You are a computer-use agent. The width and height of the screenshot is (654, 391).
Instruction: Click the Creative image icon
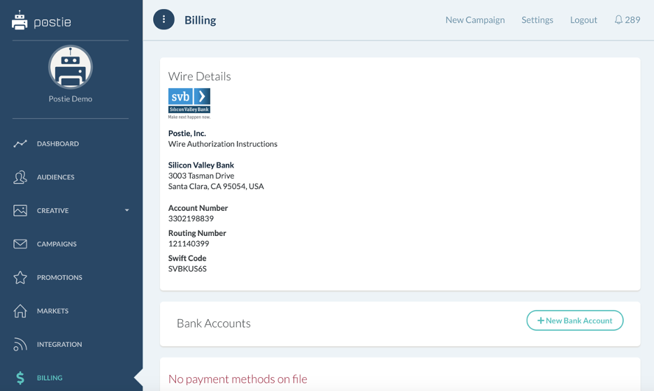click(20, 210)
